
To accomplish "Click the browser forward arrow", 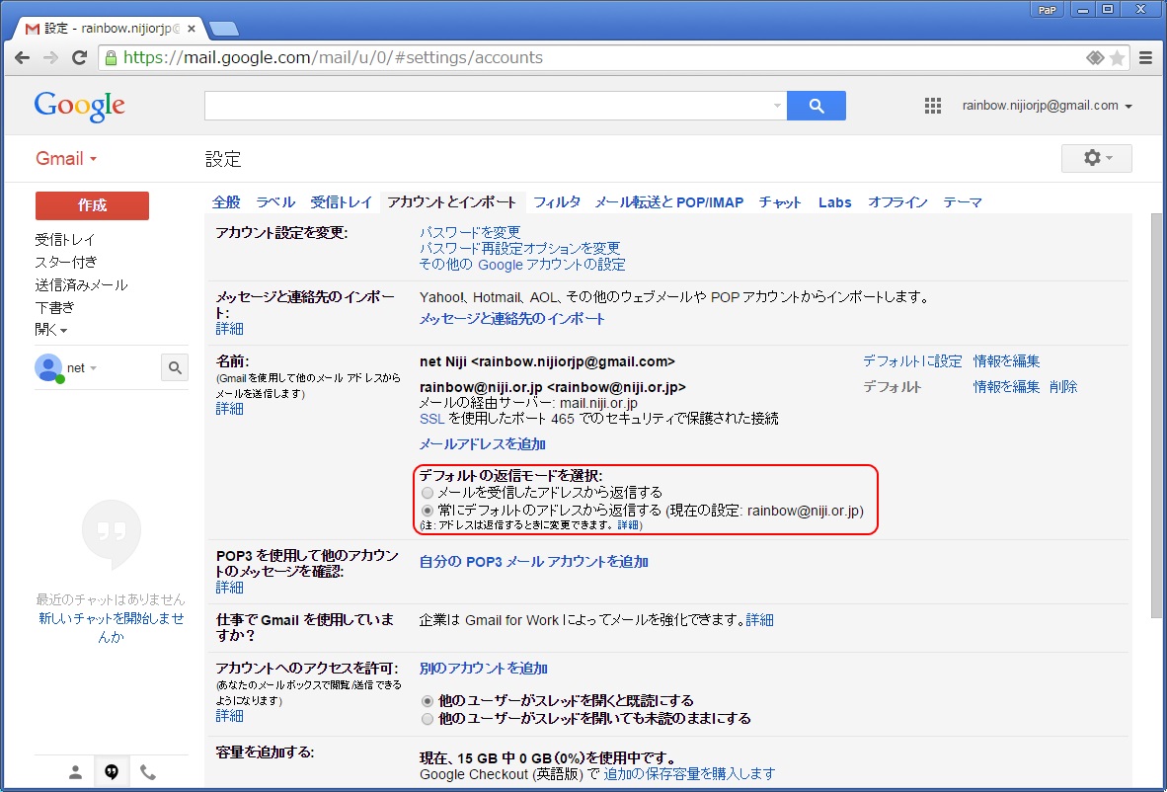I will (x=50, y=58).
